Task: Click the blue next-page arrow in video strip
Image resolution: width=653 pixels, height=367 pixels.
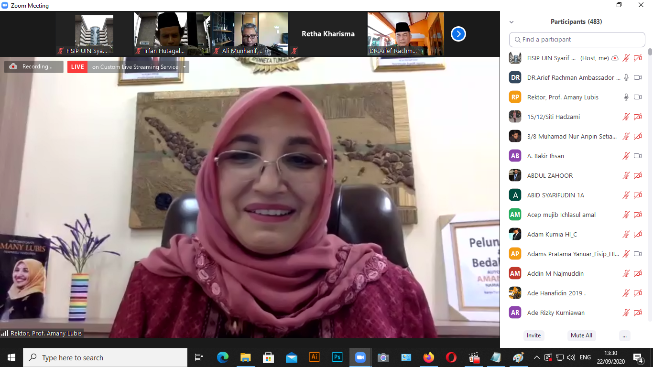Action: coord(458,34)
